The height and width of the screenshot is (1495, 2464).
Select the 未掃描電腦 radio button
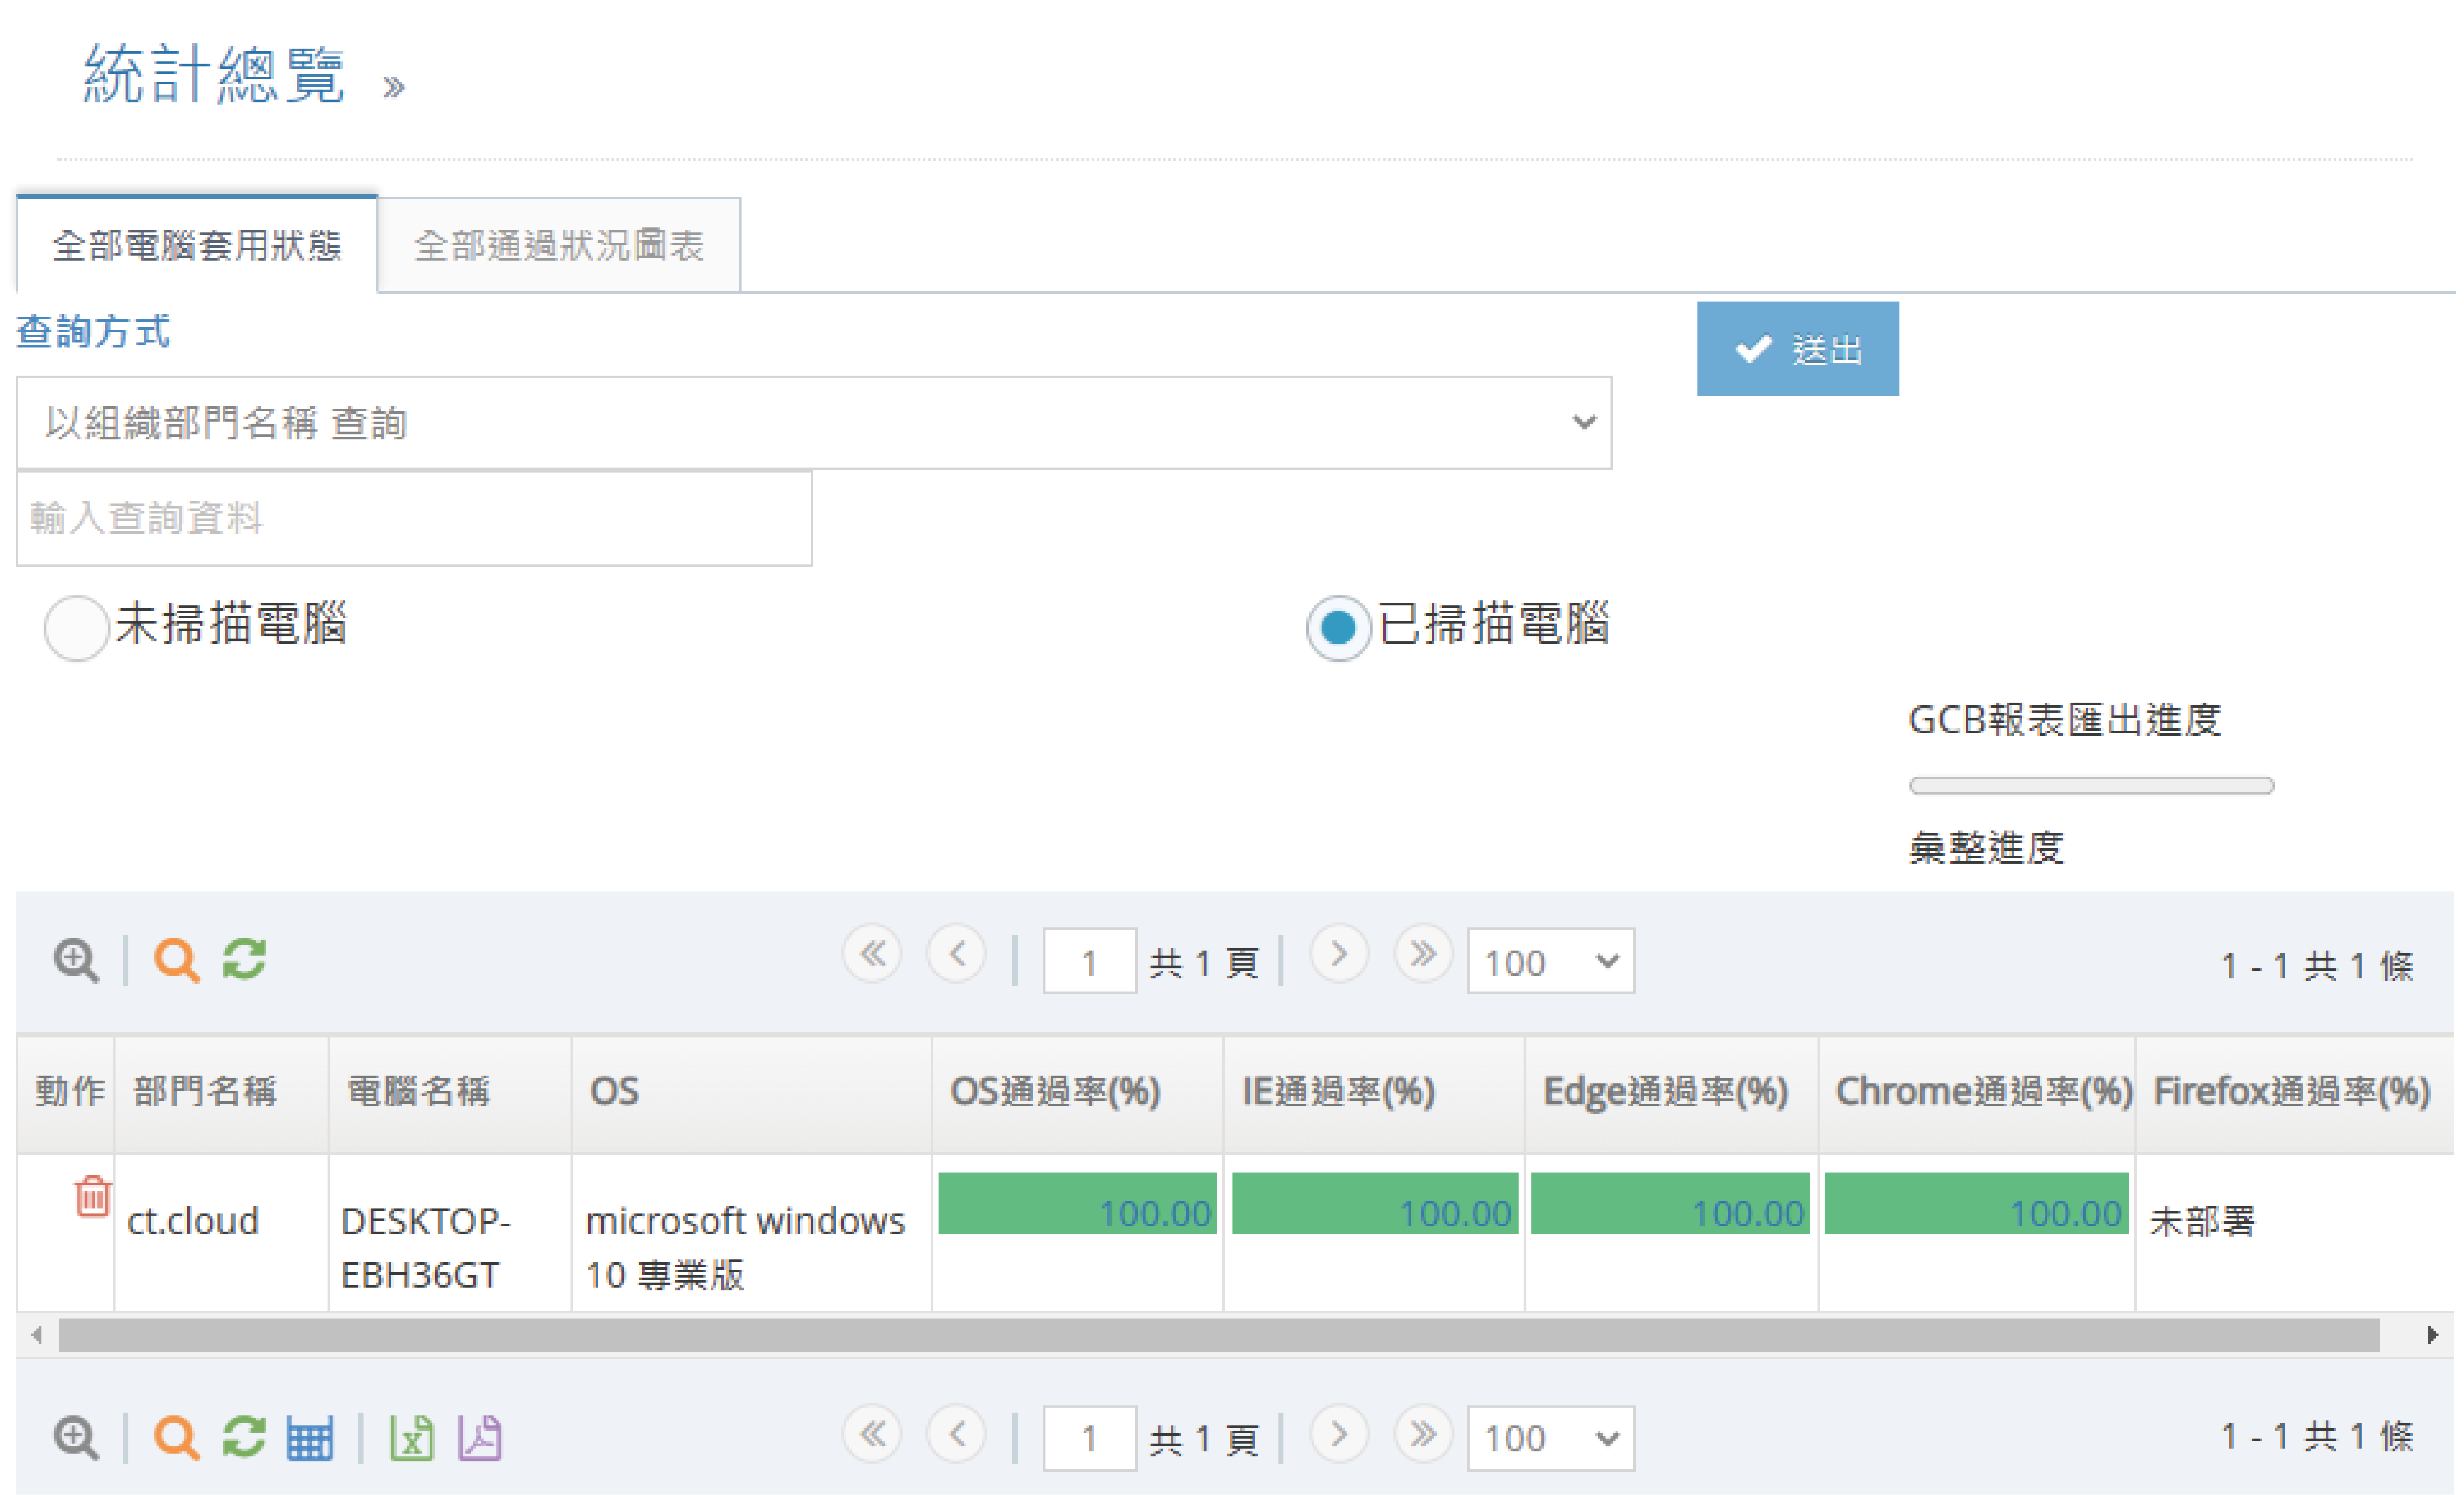pyautogui.click(x=76, y=627)
